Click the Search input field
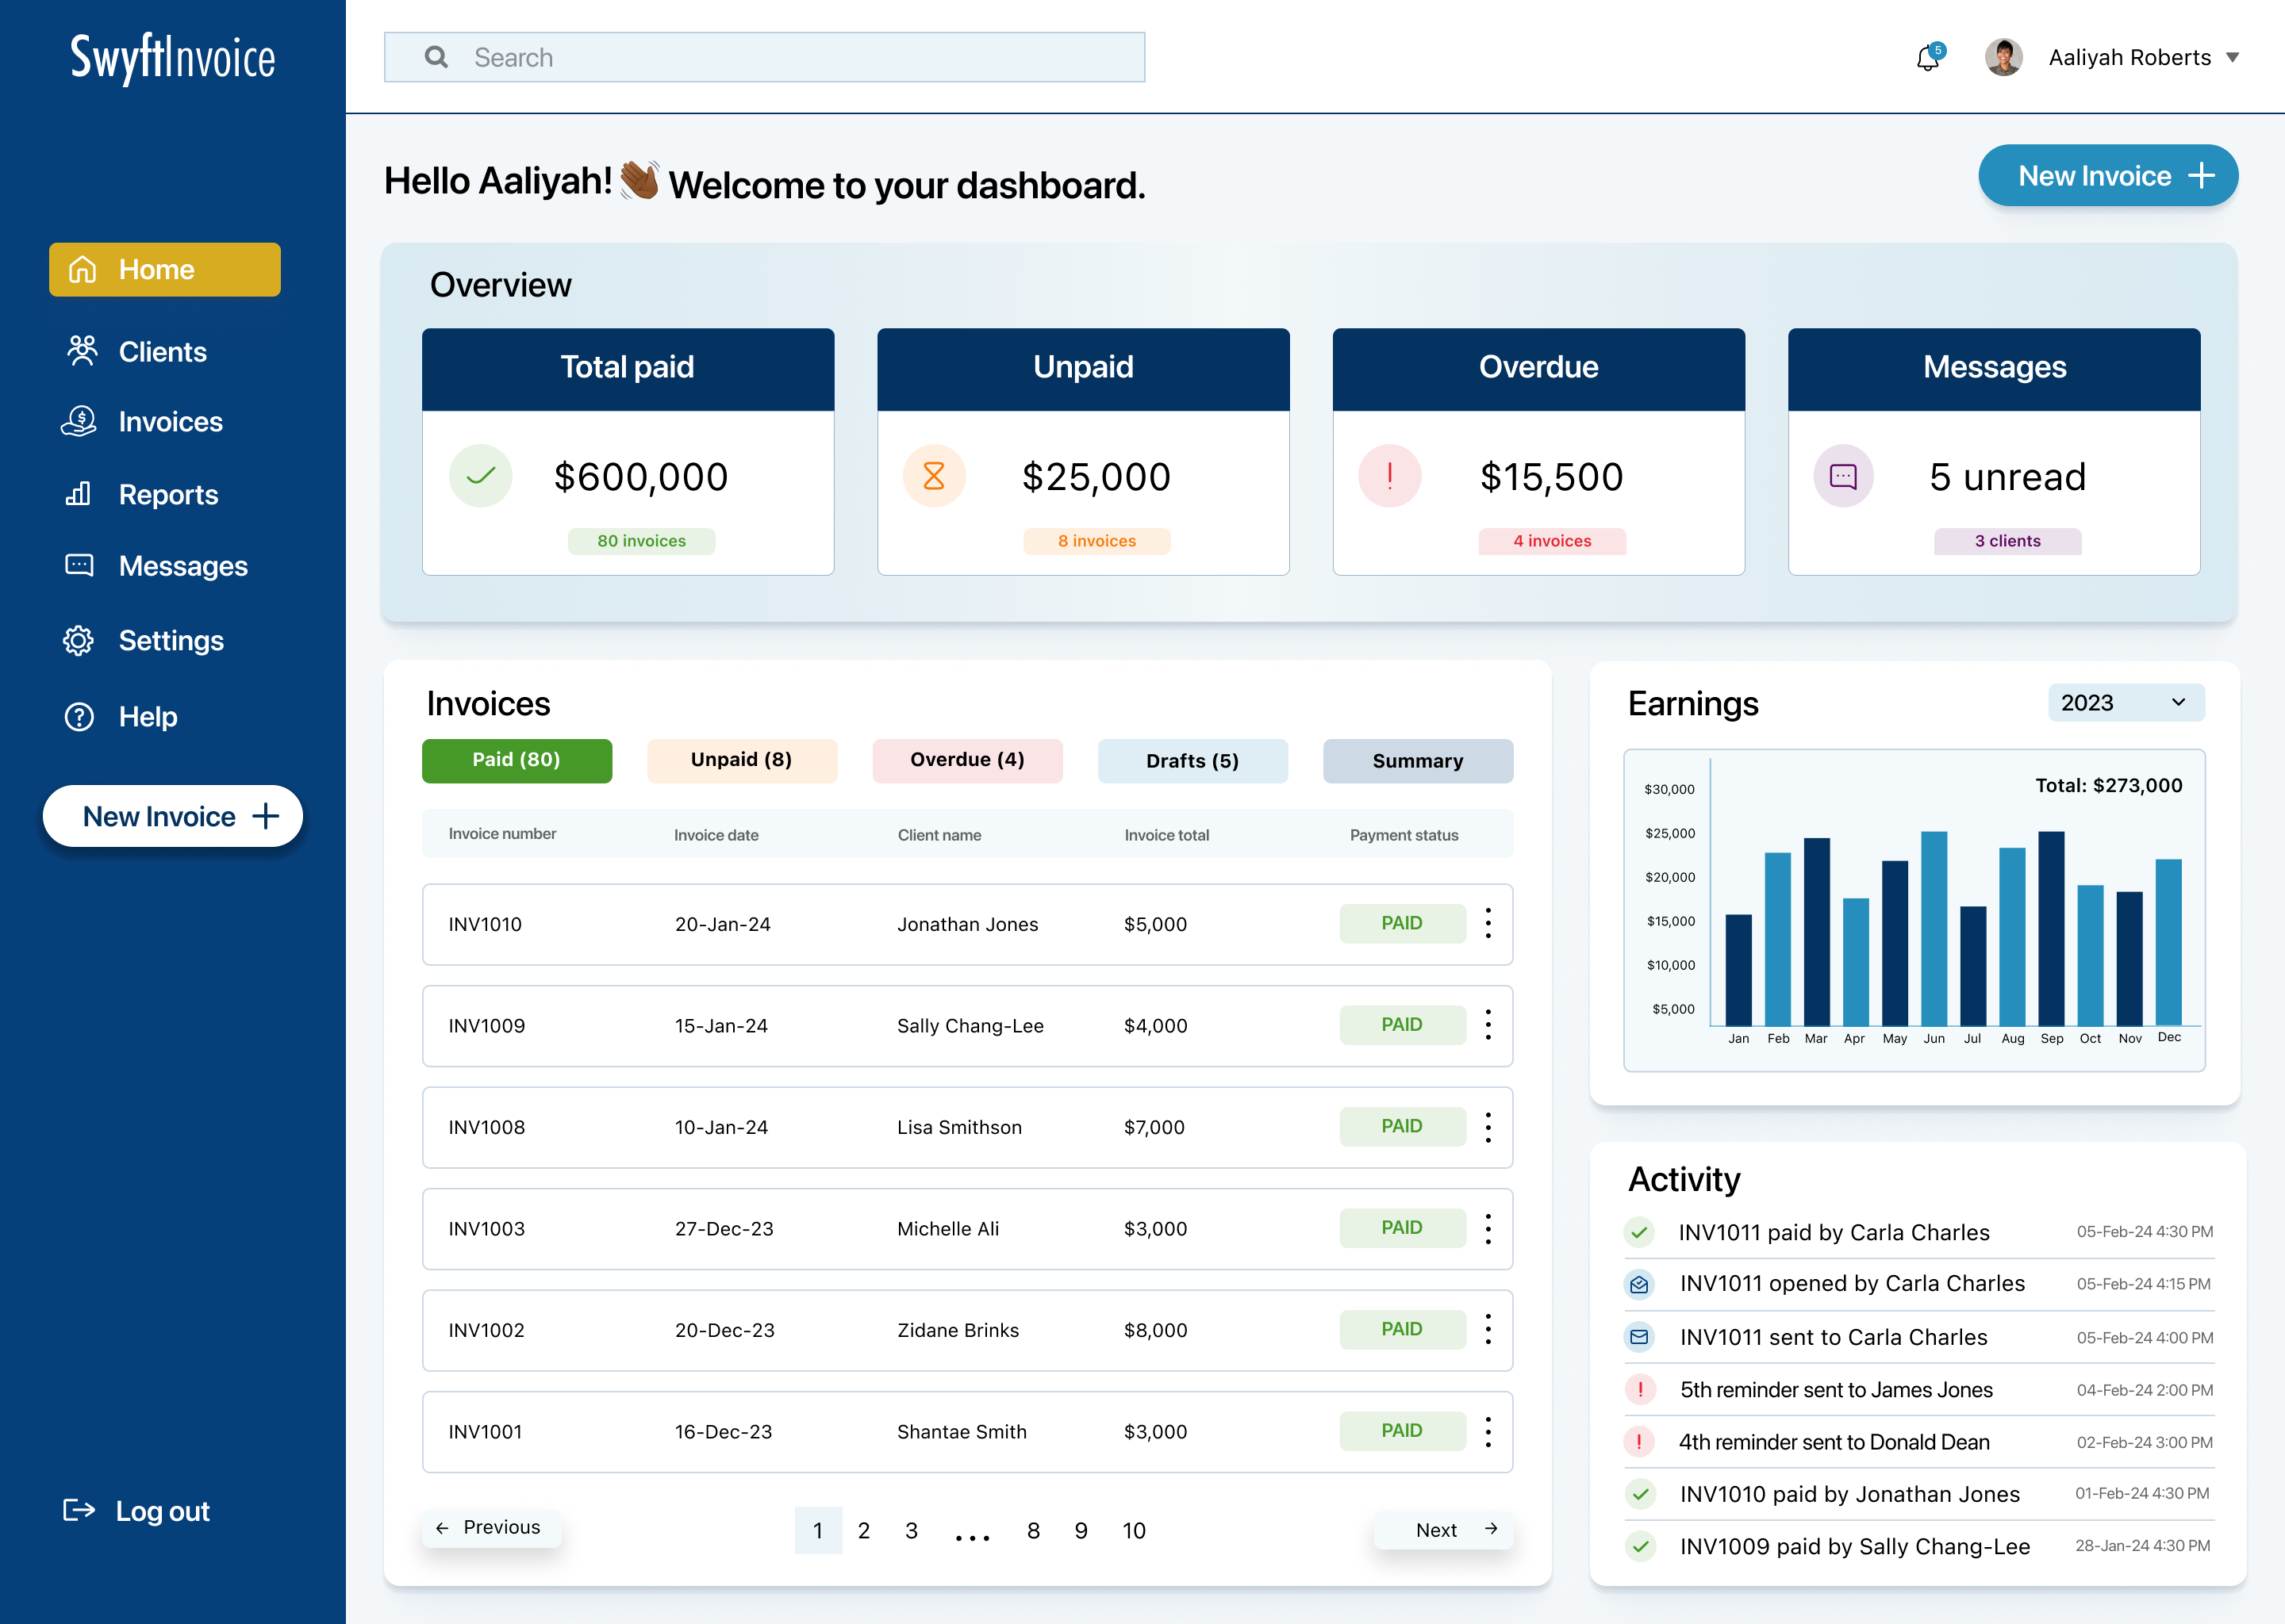This screenshot has width=2285, height=1624. coord(764,57)
